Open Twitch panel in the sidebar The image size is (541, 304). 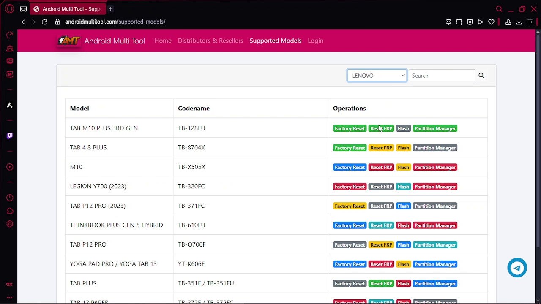(x=9, y=136)
